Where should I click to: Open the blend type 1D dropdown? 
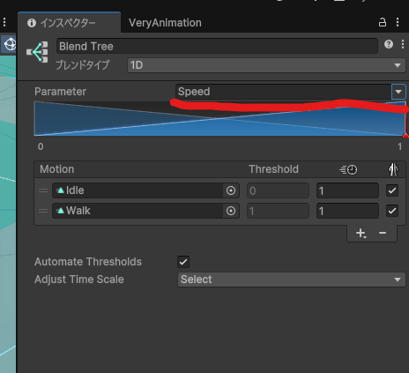click(266, 65)
